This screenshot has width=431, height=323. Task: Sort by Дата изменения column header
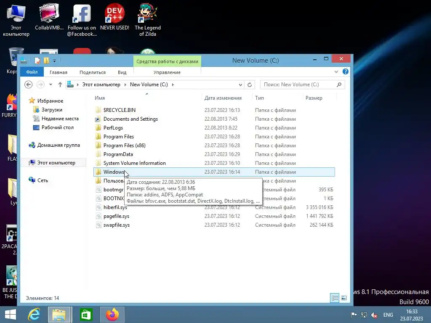coord(223,98)
